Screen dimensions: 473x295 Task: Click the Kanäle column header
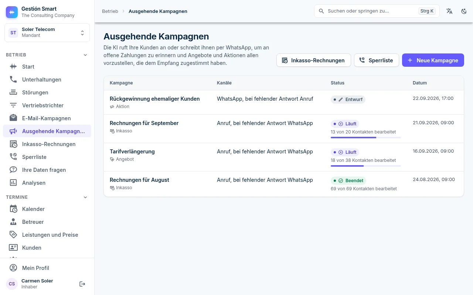(224, 83)
